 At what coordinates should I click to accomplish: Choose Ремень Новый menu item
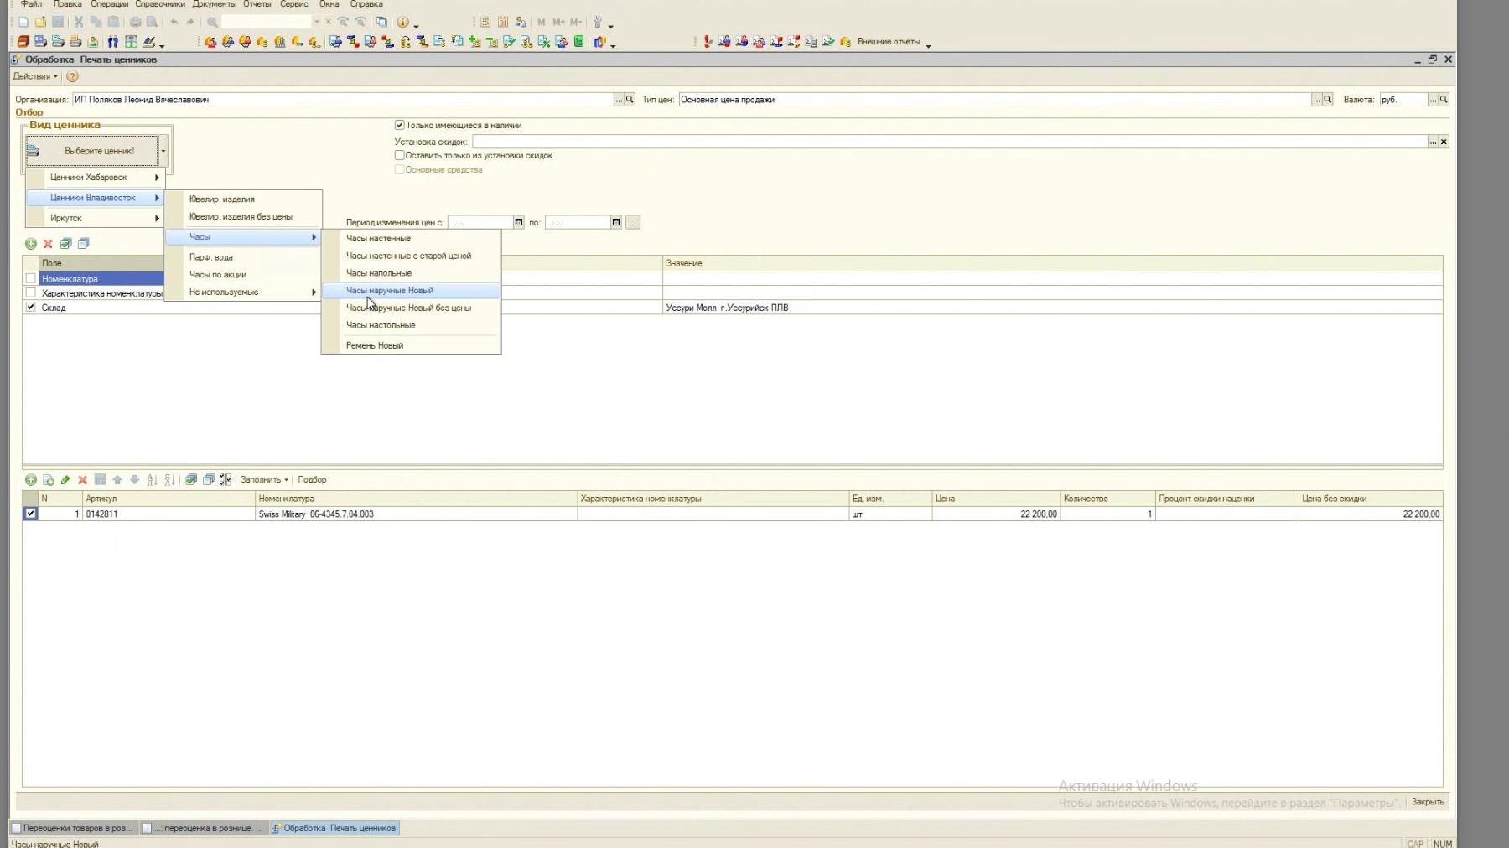pos(412,345)
